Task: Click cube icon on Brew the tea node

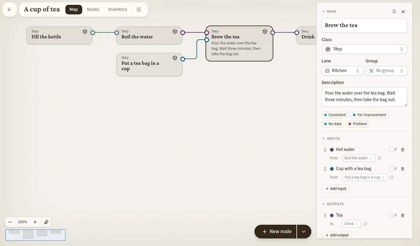Action: coord(265,31)
